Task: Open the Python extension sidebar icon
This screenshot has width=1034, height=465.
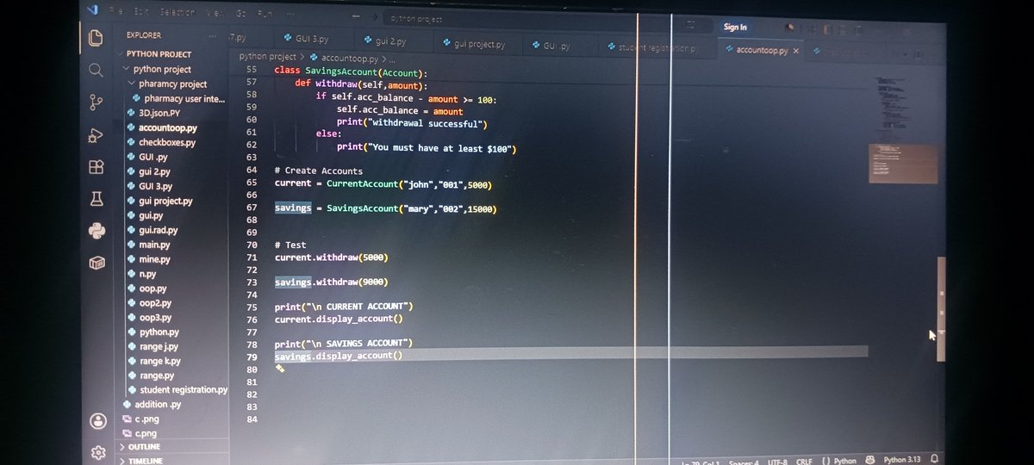Action: (97, 230)
